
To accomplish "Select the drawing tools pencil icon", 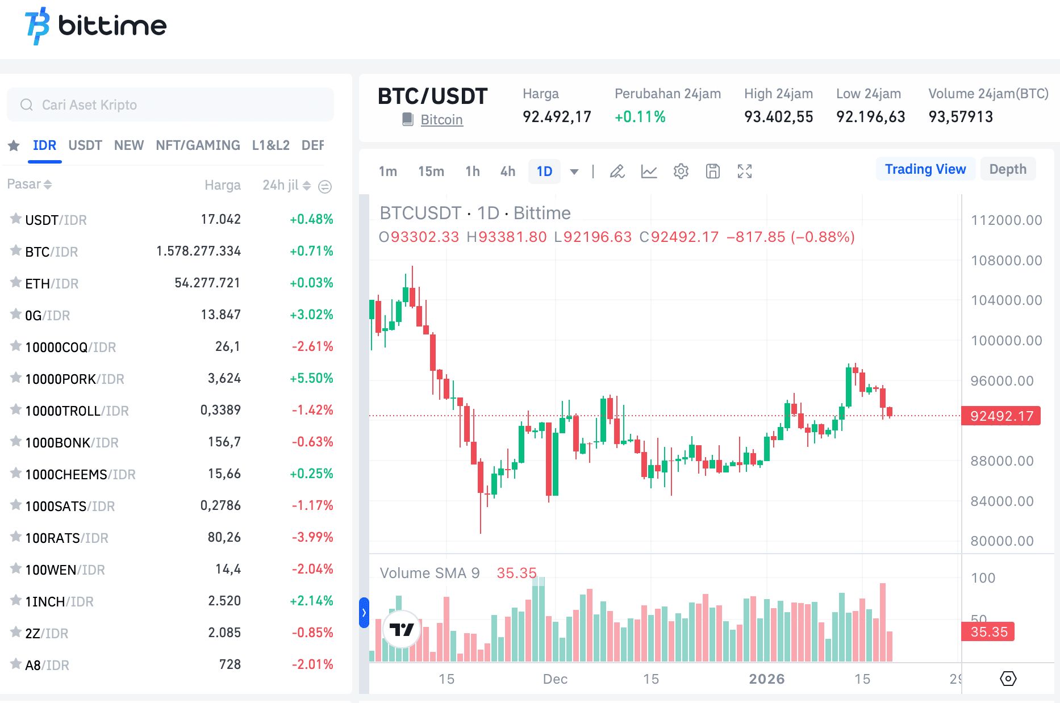I will [617, 171].
